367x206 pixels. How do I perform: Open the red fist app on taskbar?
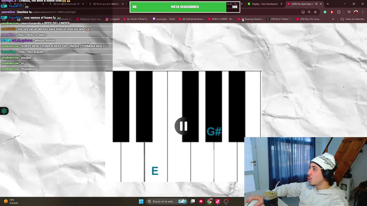[x=201, y=201]
